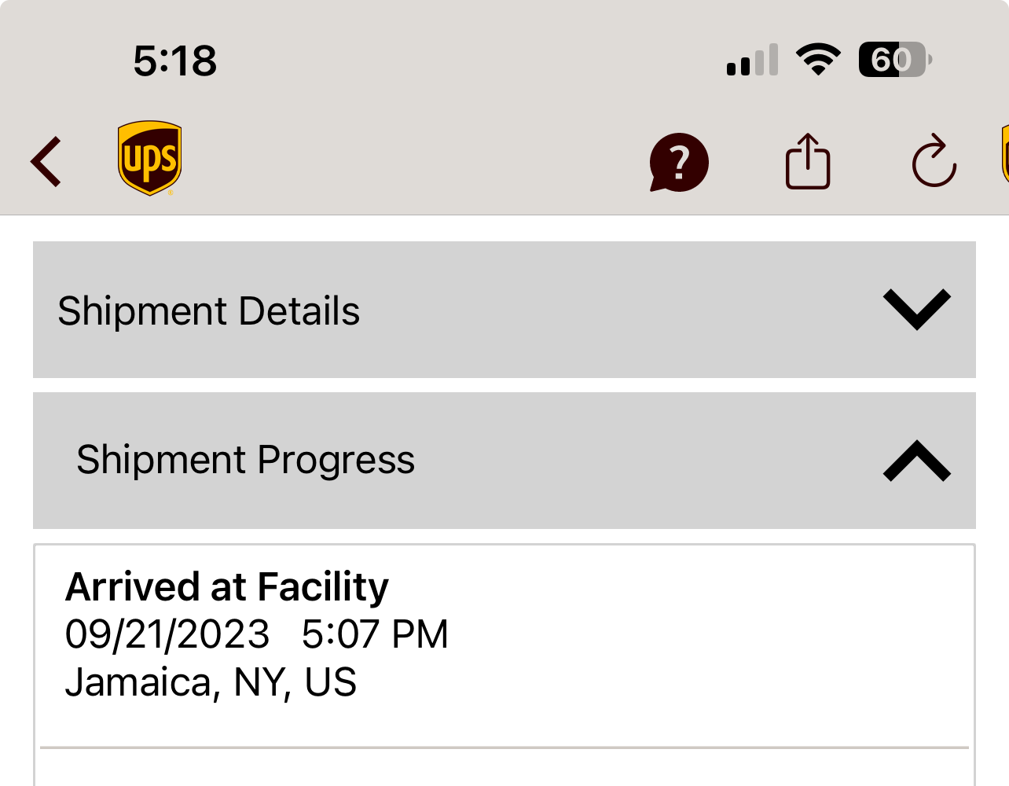Image resolution: width=1009 pixels, height=786 pixels.
Task: Tap the Wi-Fi status icon
Action: (818, 60)
